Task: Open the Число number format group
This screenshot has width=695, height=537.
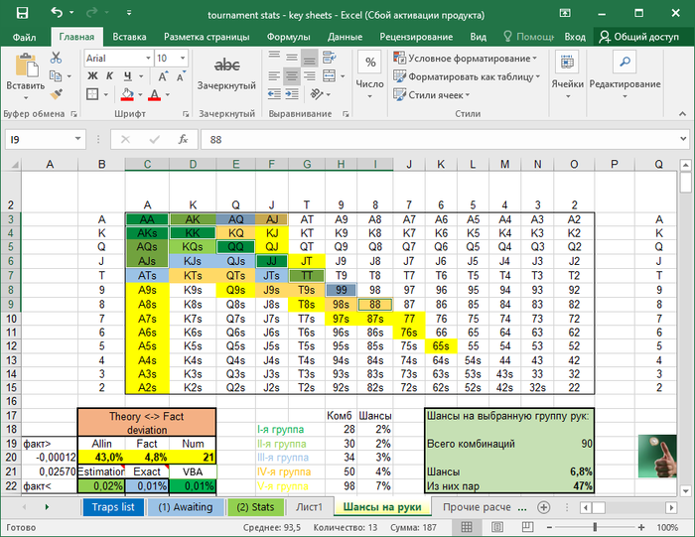Action: (x=370, y=75)
